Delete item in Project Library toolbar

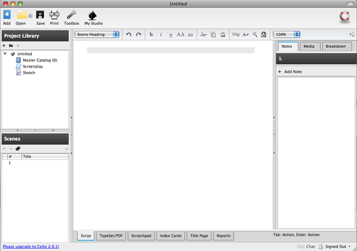click(18, 45)
